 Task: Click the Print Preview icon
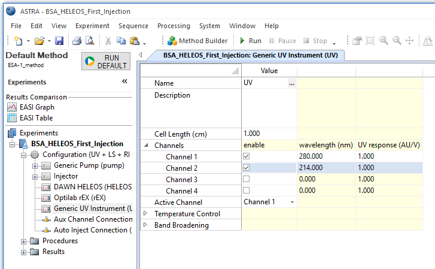coord(89,41)
